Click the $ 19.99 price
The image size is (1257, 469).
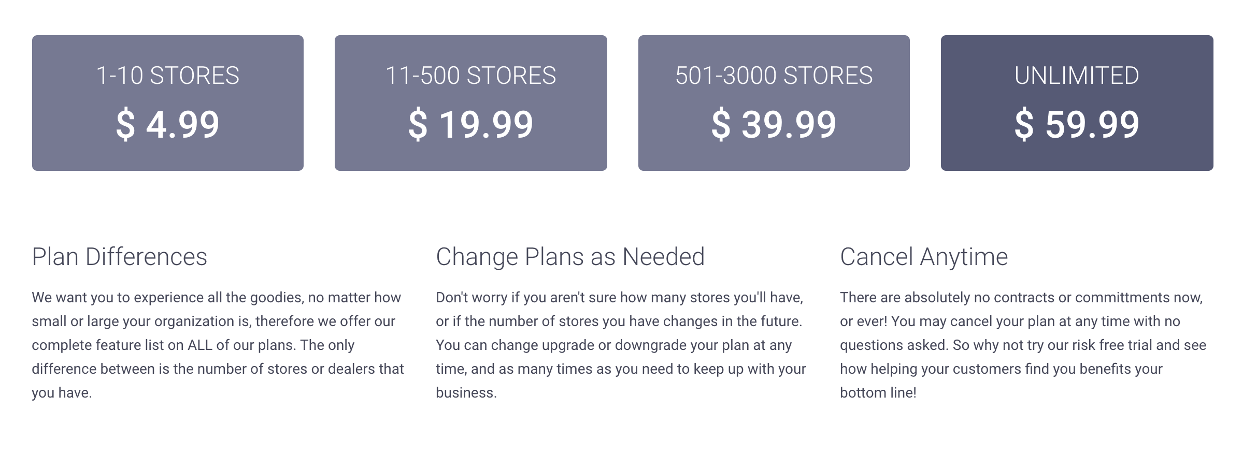point(471,125)
